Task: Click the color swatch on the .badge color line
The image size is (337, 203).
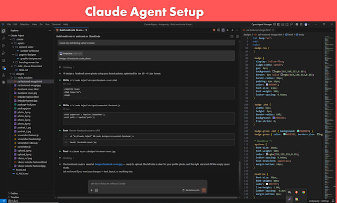Action: click(267, 84)
